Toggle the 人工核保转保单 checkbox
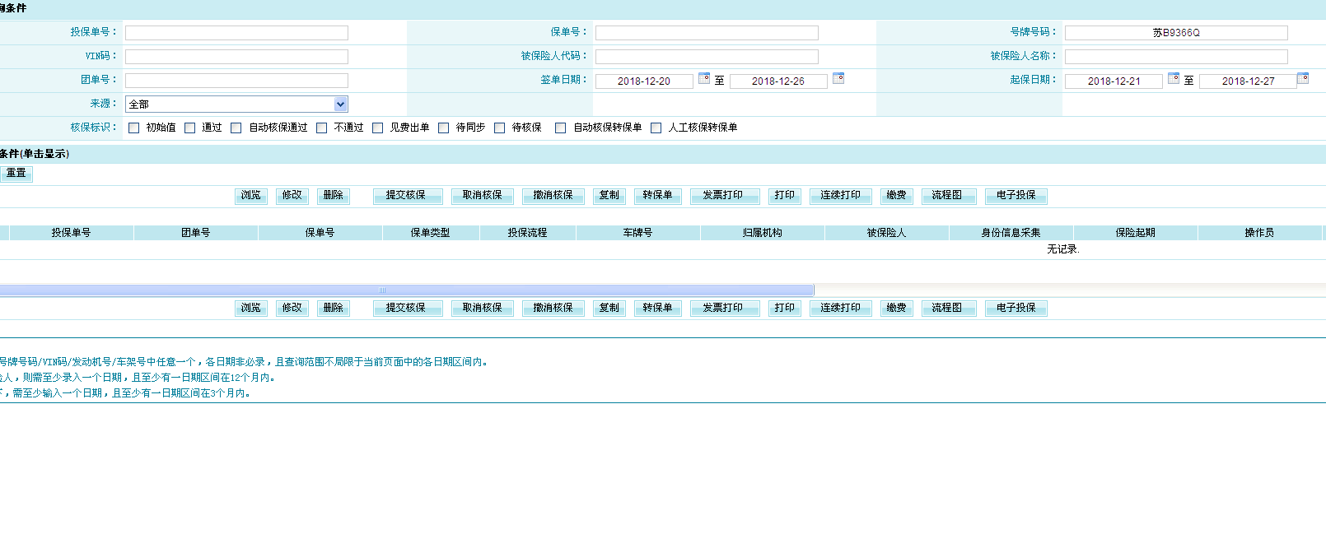1326x534 pixels. coord(656,128)
